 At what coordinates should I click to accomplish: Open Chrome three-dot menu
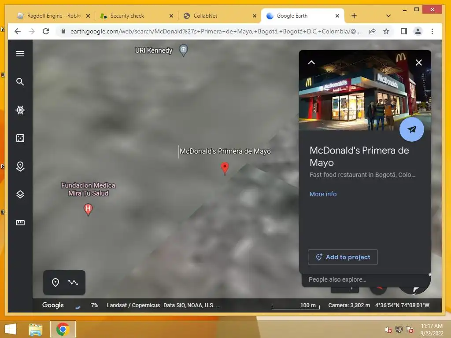432,31
